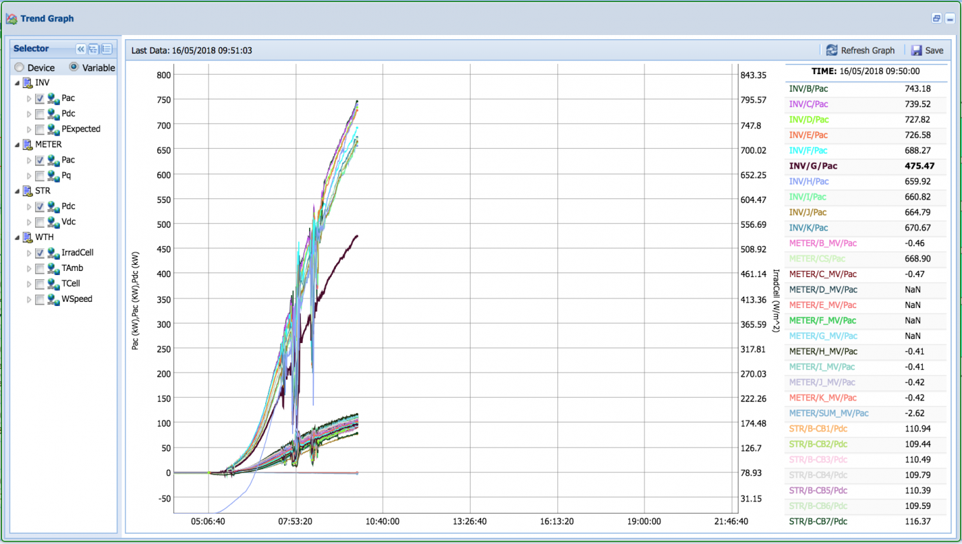
Task: Click the globe icon next to IrradCell
Action: 54,252
